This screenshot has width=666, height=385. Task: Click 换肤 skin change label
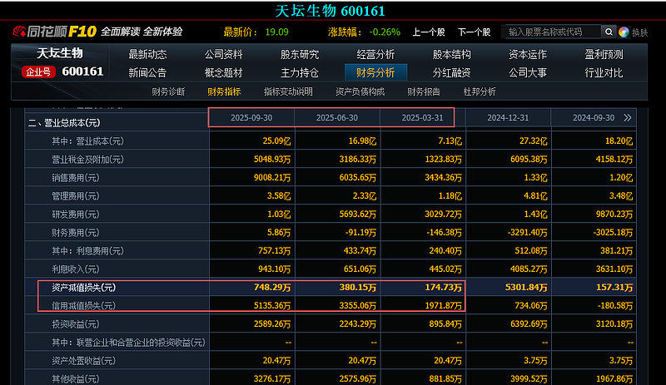pyautogui.click(x=639, y=32)
